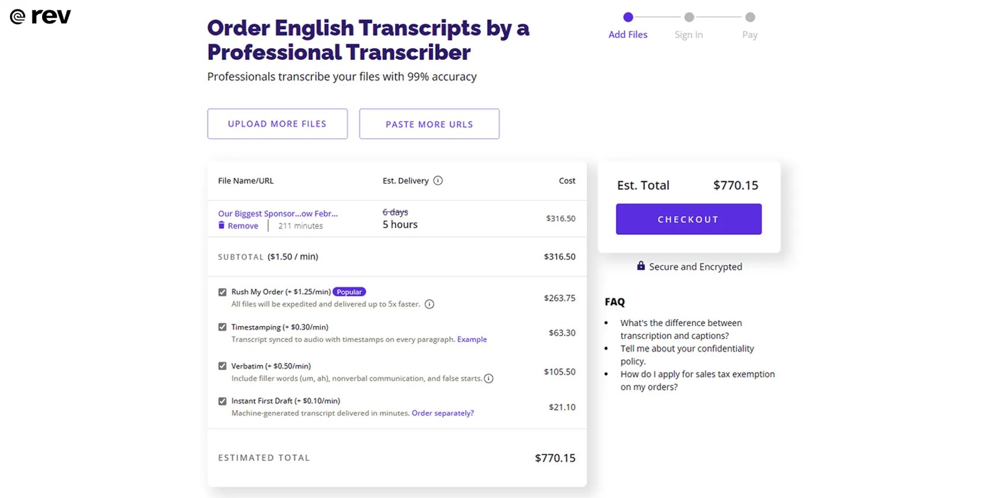Screen dimensions: 997x498
Task: Expand the confidentiality policy FAQ
Action: [687, 355]
